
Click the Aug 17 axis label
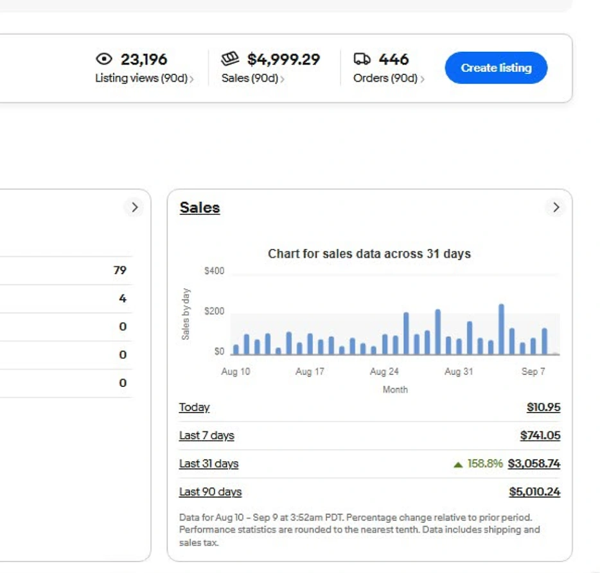pos(310,372)
